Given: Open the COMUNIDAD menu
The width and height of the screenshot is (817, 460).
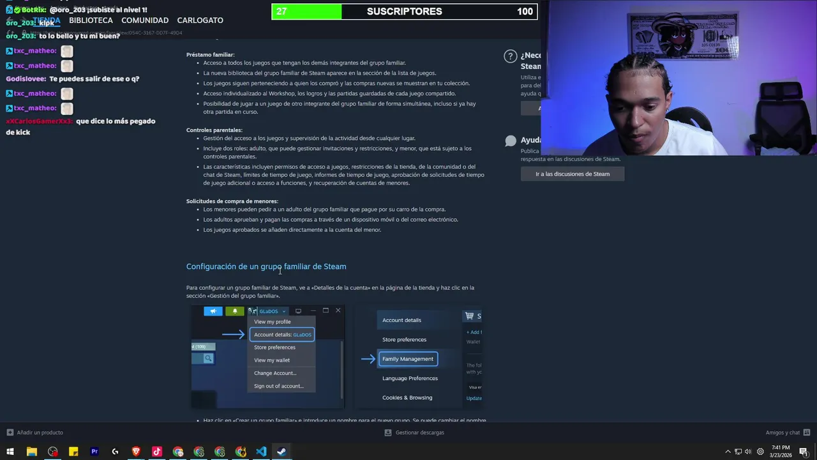Looking at the screenshot, I should pyautogui.click(x=145, y=20).
